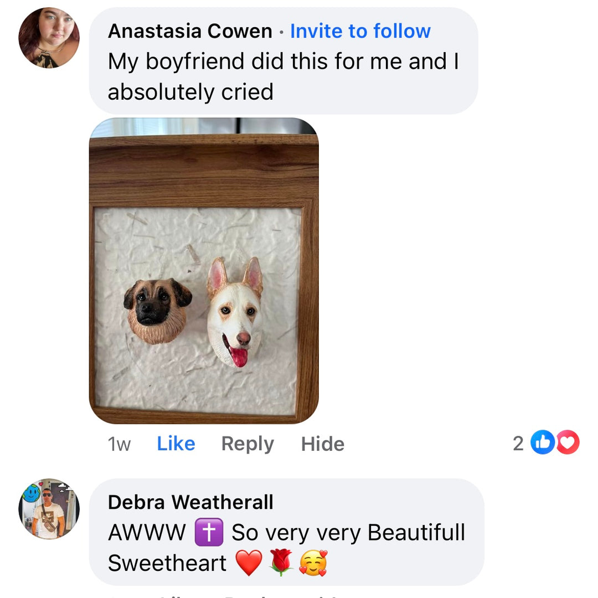View the reaction count of 2
This screenshot has height=598, width=598.
tap(518, 443)
